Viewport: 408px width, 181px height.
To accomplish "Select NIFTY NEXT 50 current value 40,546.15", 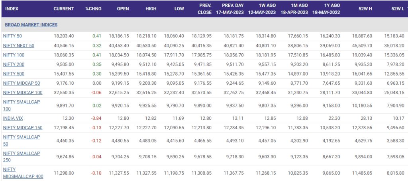I will 63,46.
